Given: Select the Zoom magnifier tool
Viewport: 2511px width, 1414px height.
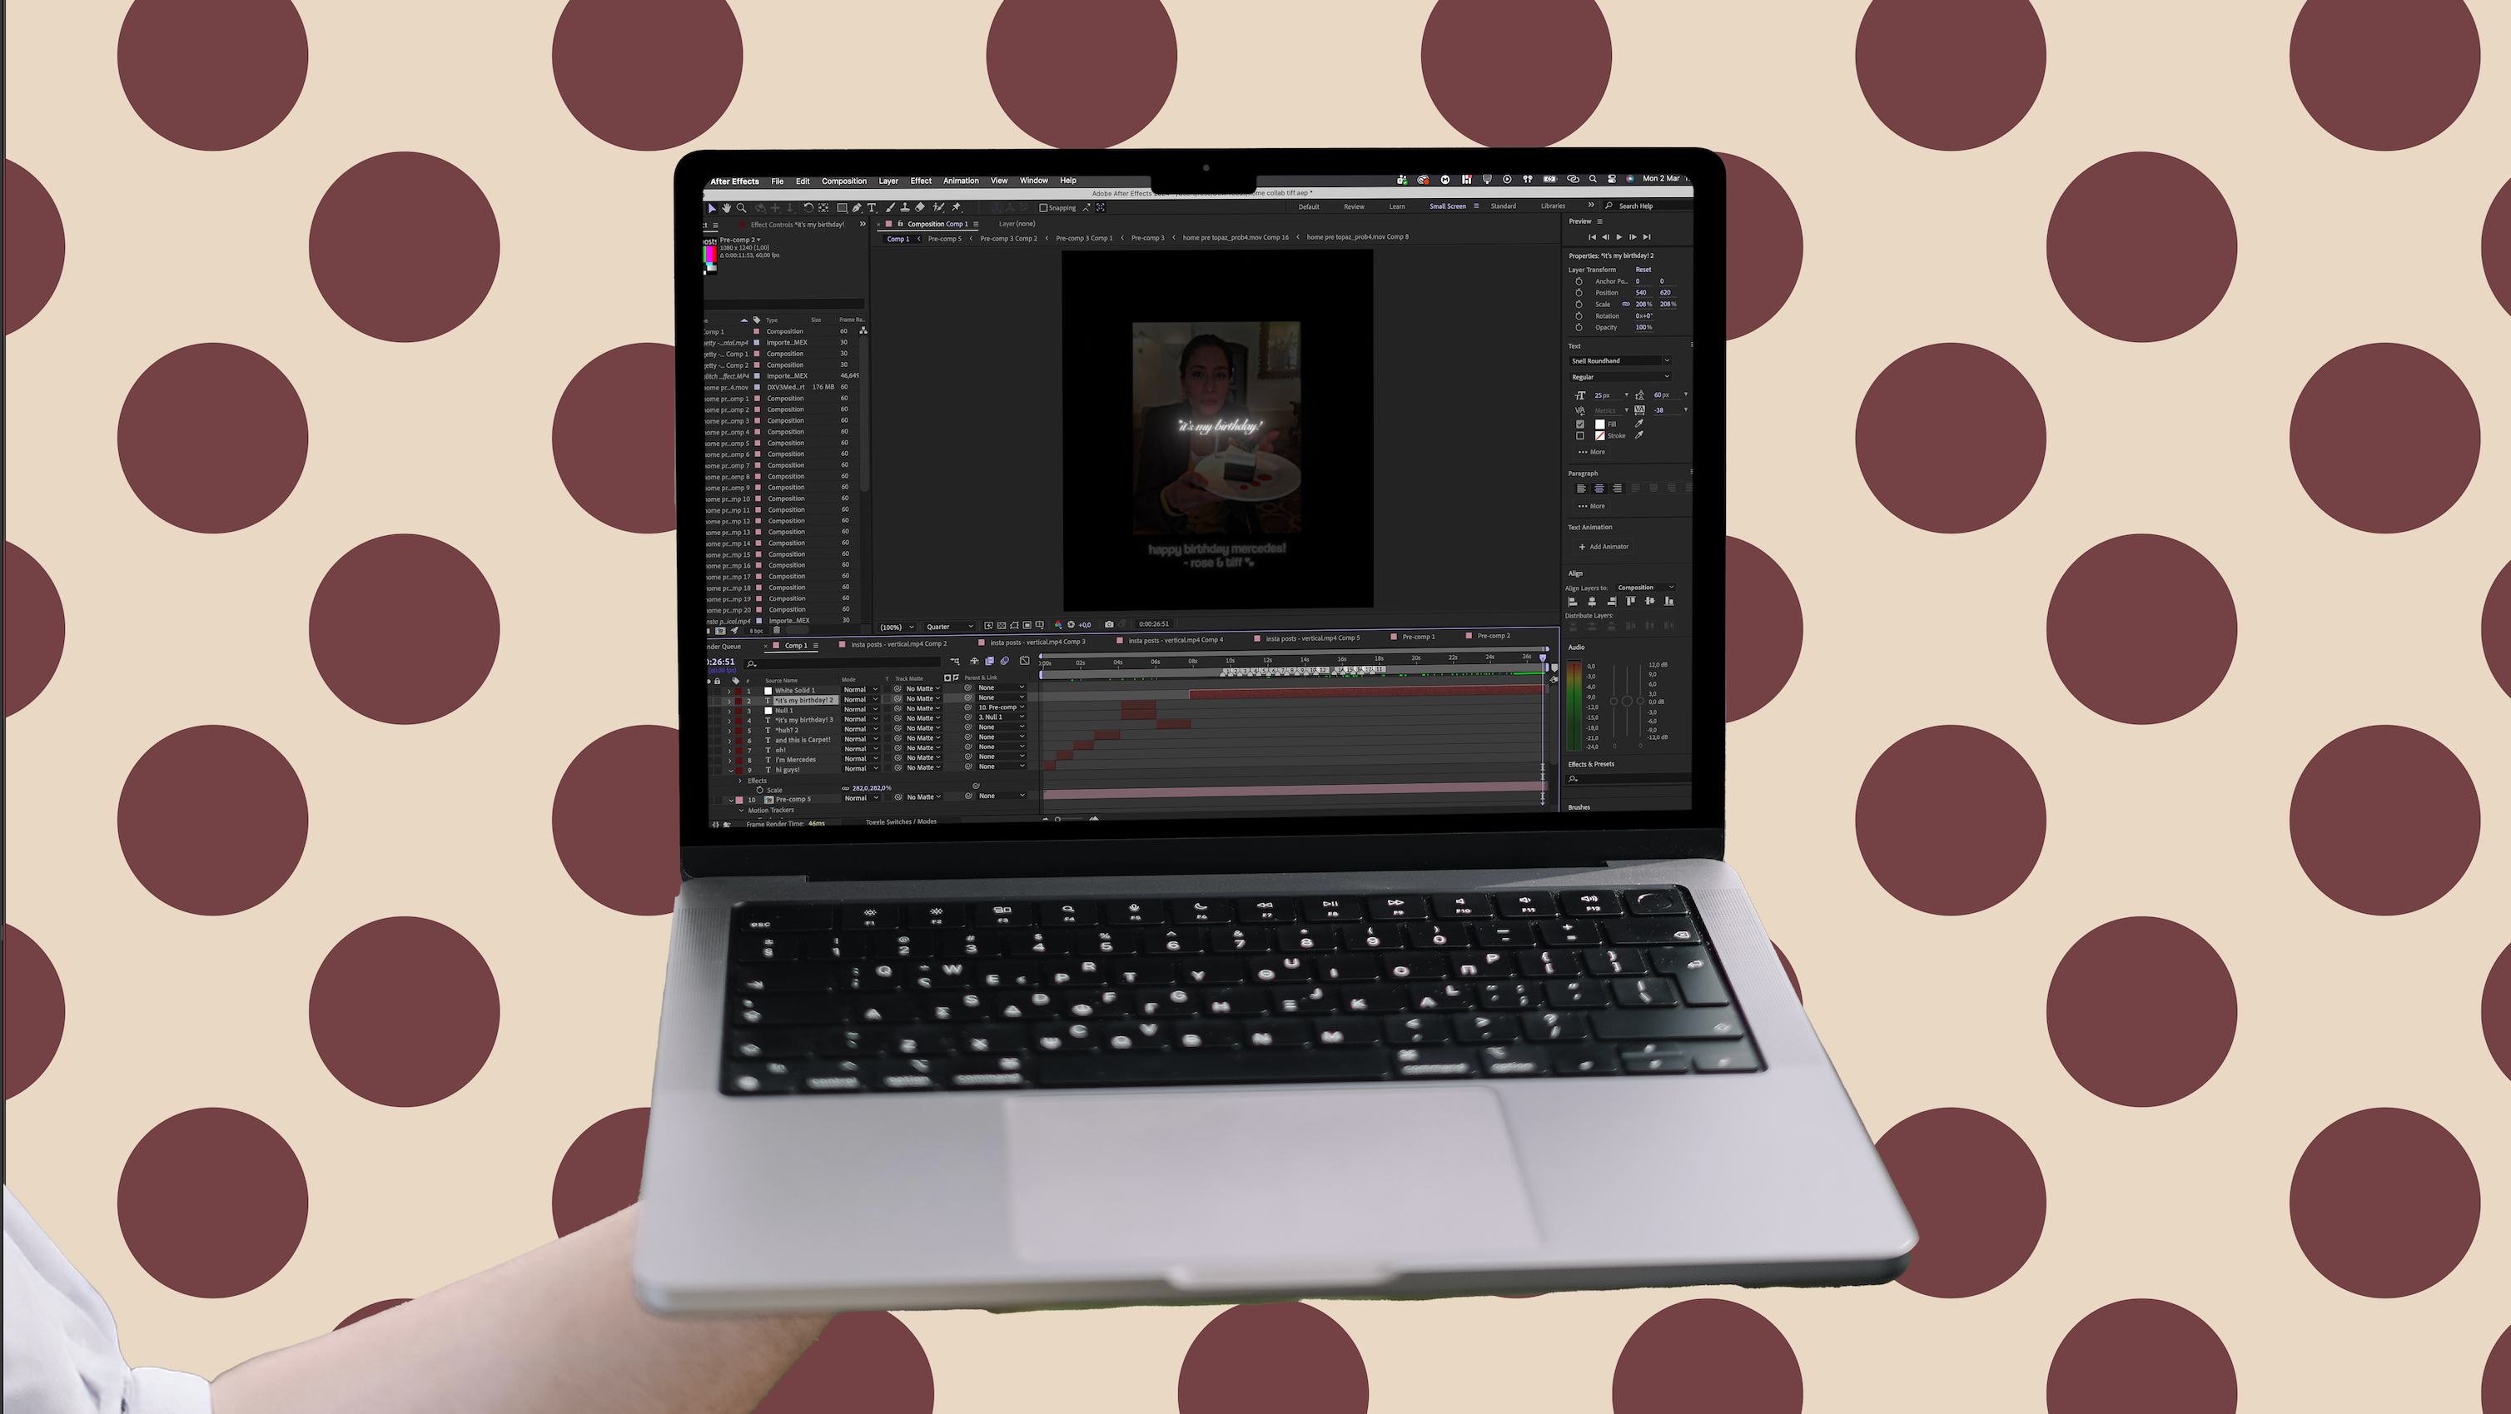Looking at the screenshot, I should point(742,207).
